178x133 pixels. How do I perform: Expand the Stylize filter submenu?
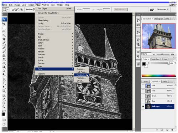pos(55,60)
